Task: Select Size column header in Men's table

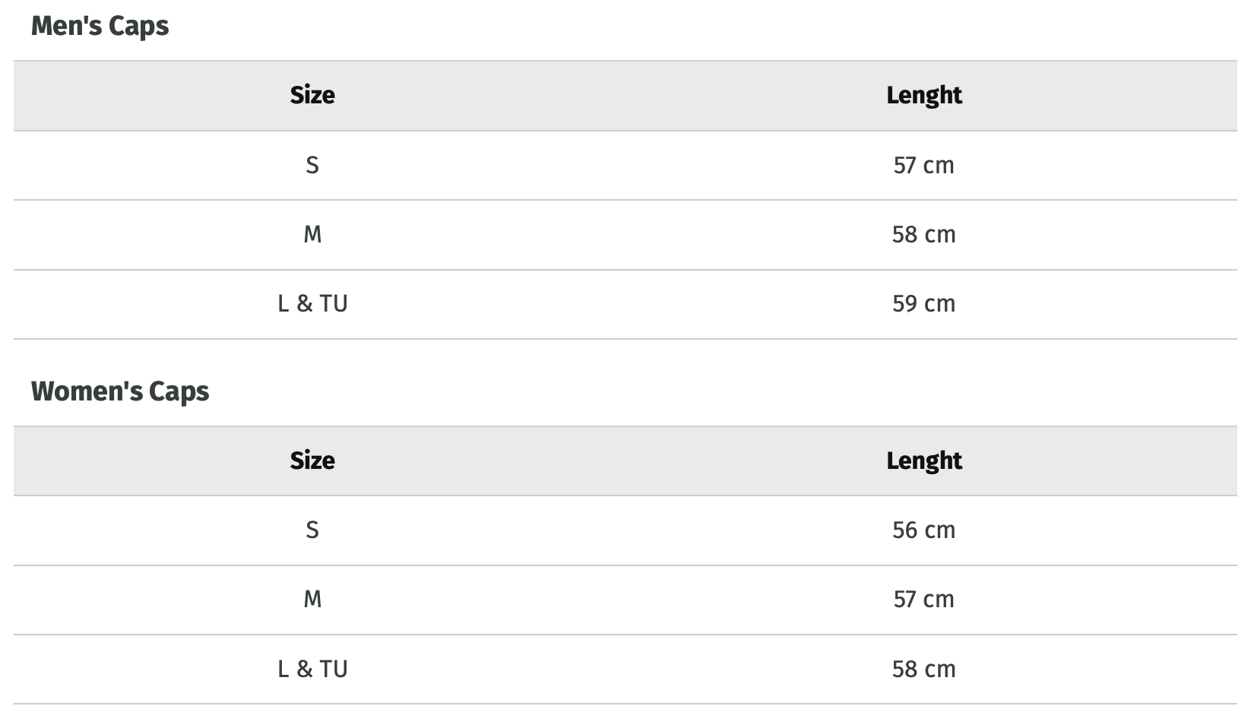Action: click(x=312, y=96)
